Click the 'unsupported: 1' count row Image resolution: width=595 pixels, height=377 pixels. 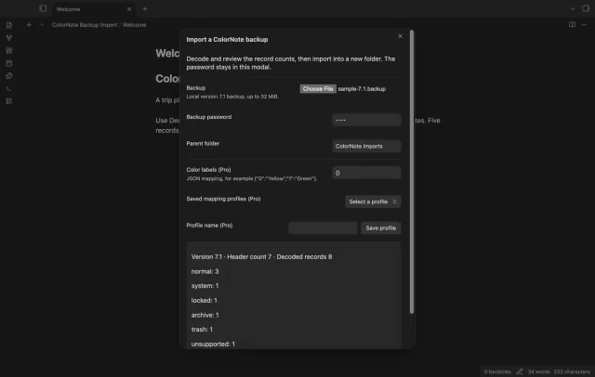(213, 344)
